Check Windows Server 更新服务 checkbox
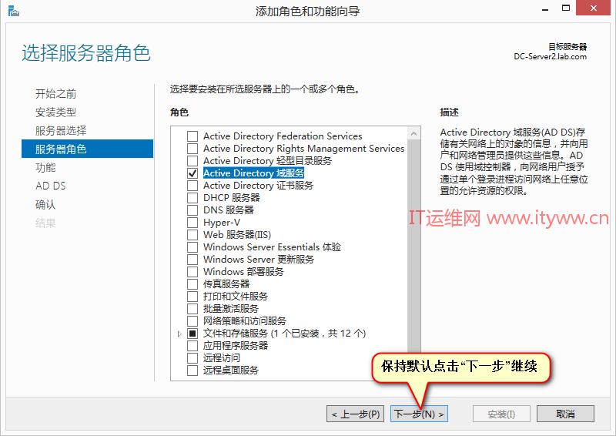The height and width of the screenshot is (436, 616). tap(192, 260)
